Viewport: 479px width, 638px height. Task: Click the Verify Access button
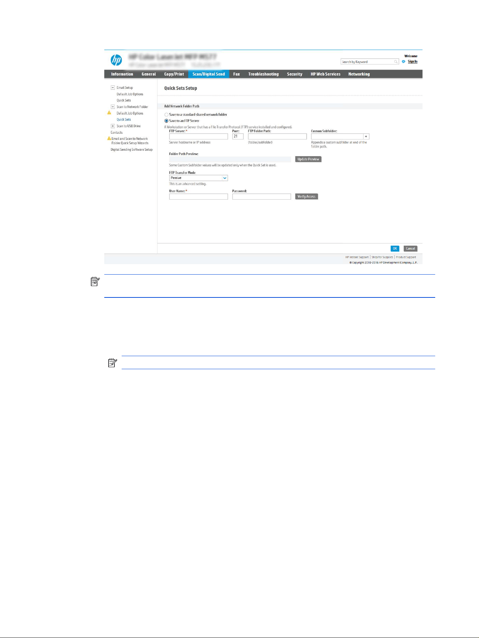pyautogui.click(x=307, y=197)
